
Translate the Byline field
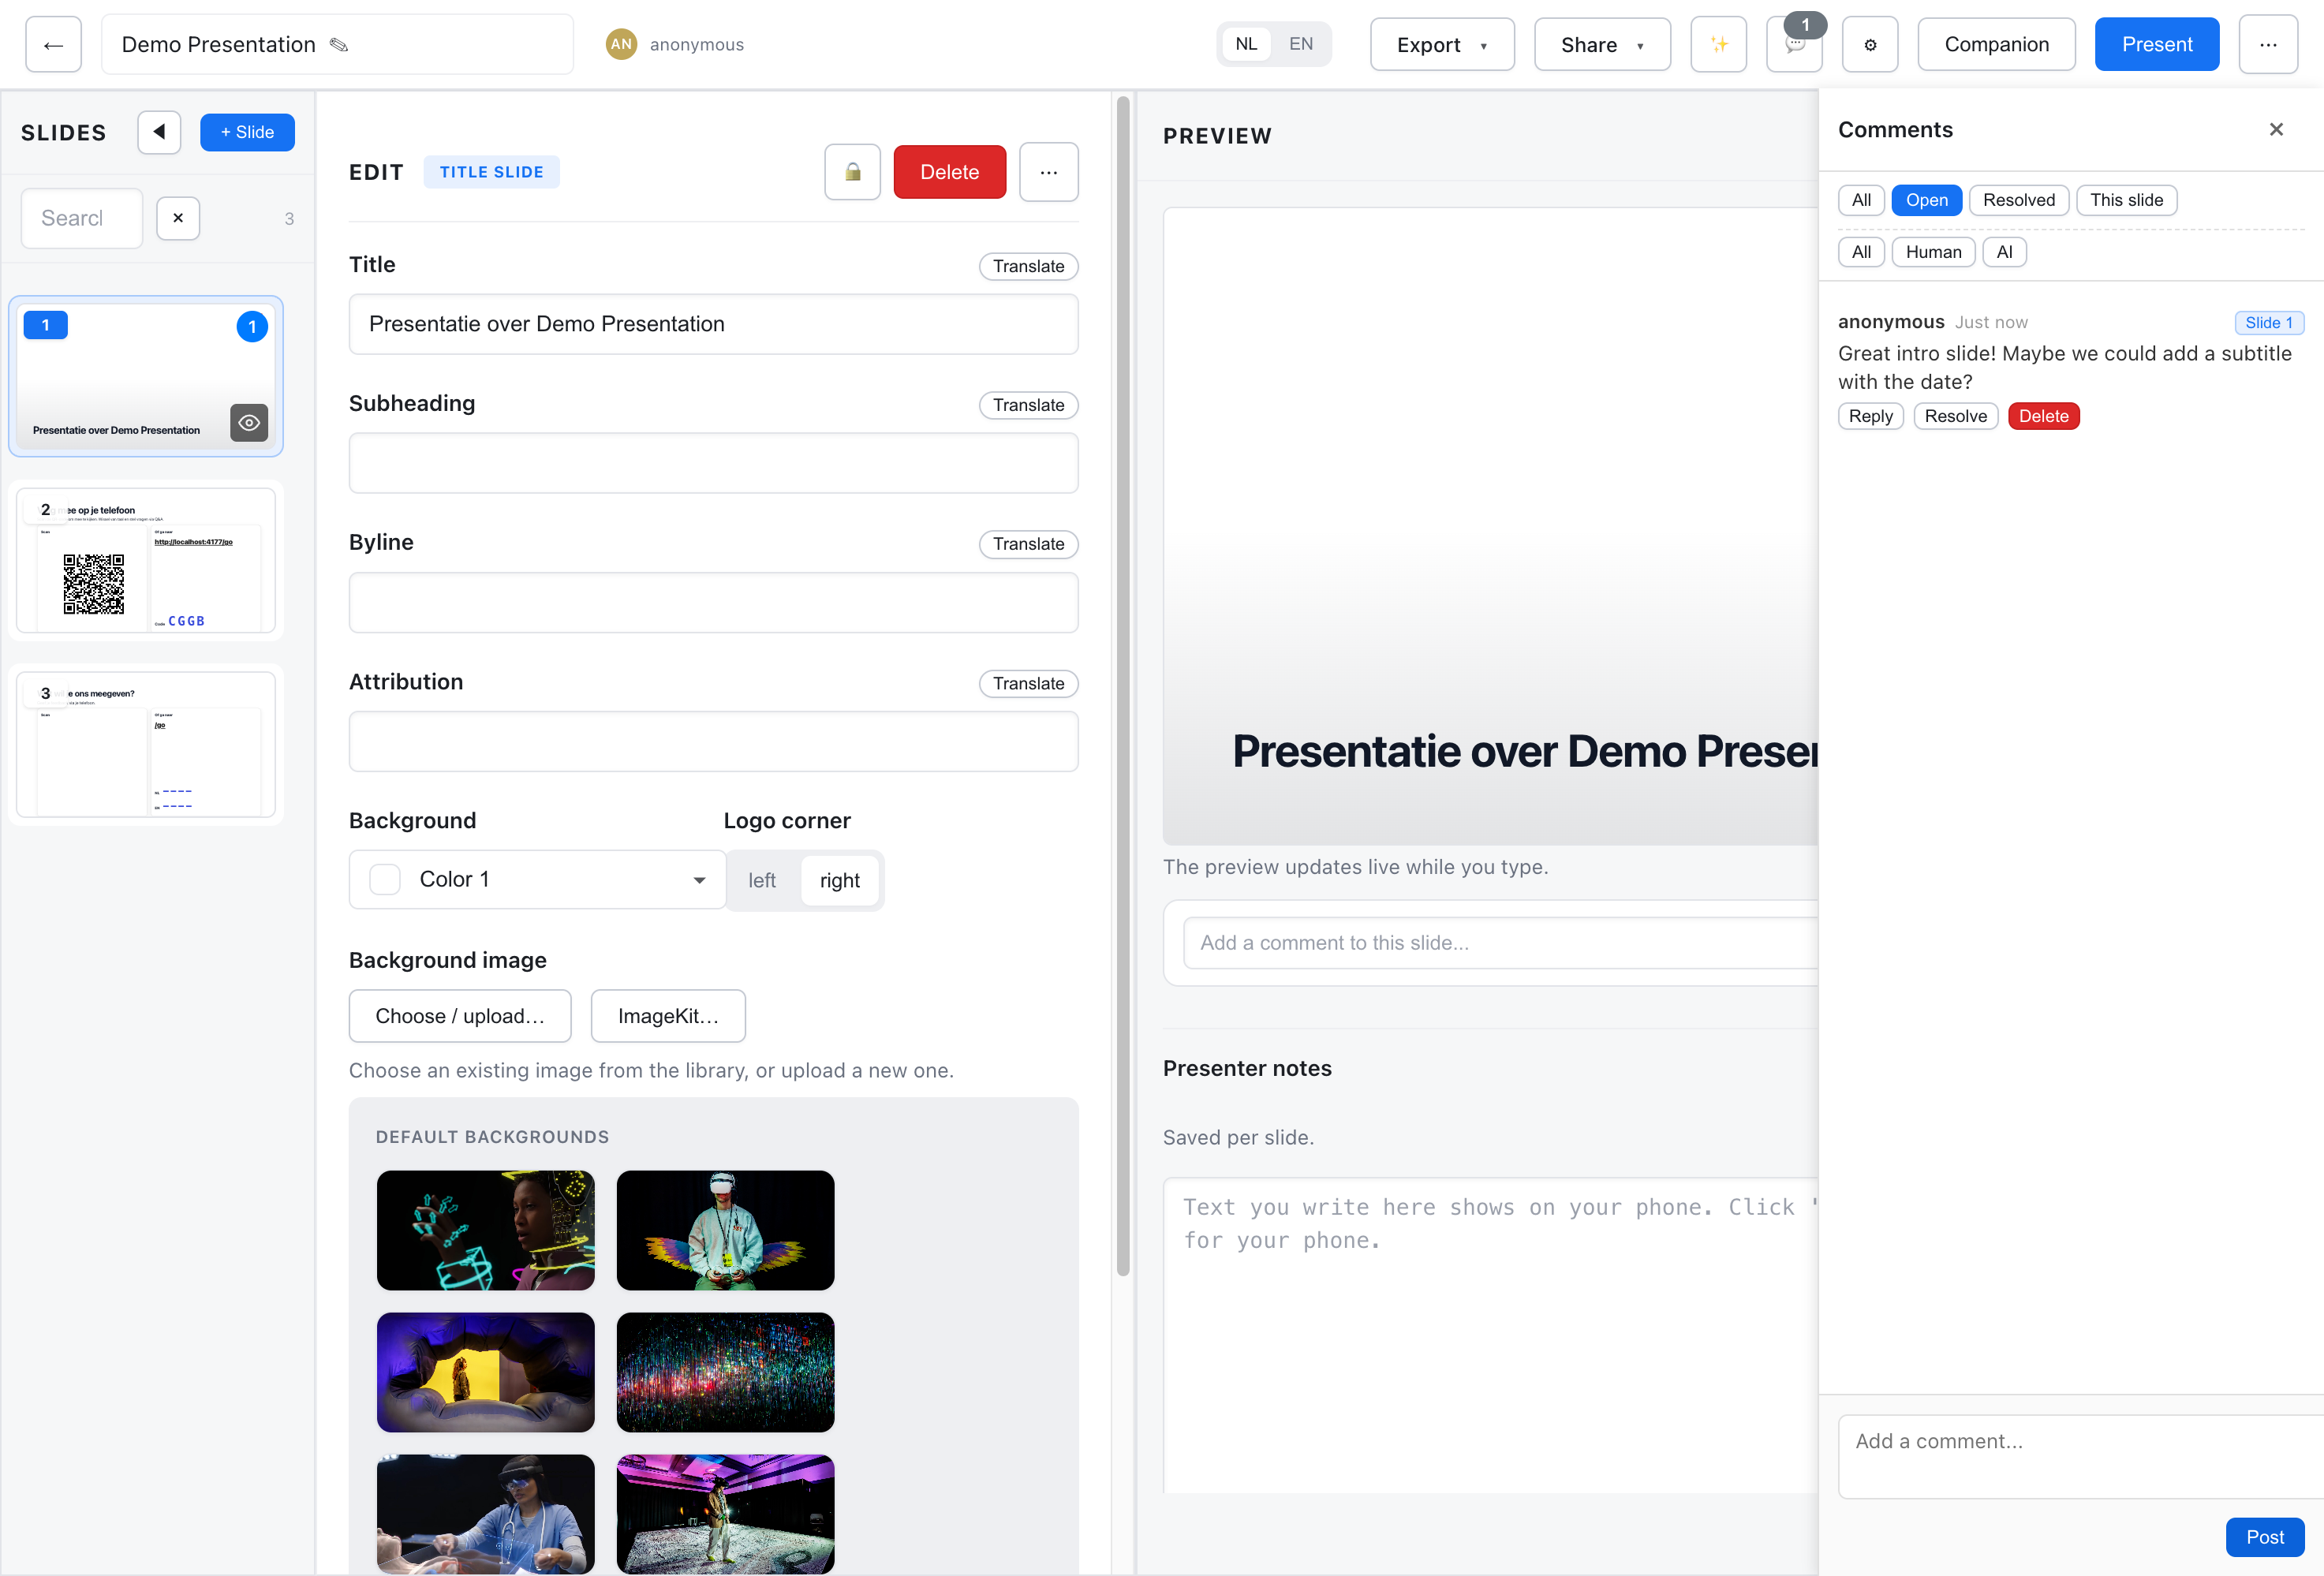coord(1028,544)
